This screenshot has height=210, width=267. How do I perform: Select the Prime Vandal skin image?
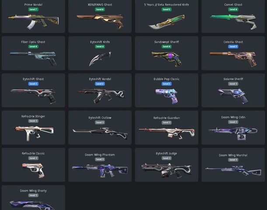(34, 22)
